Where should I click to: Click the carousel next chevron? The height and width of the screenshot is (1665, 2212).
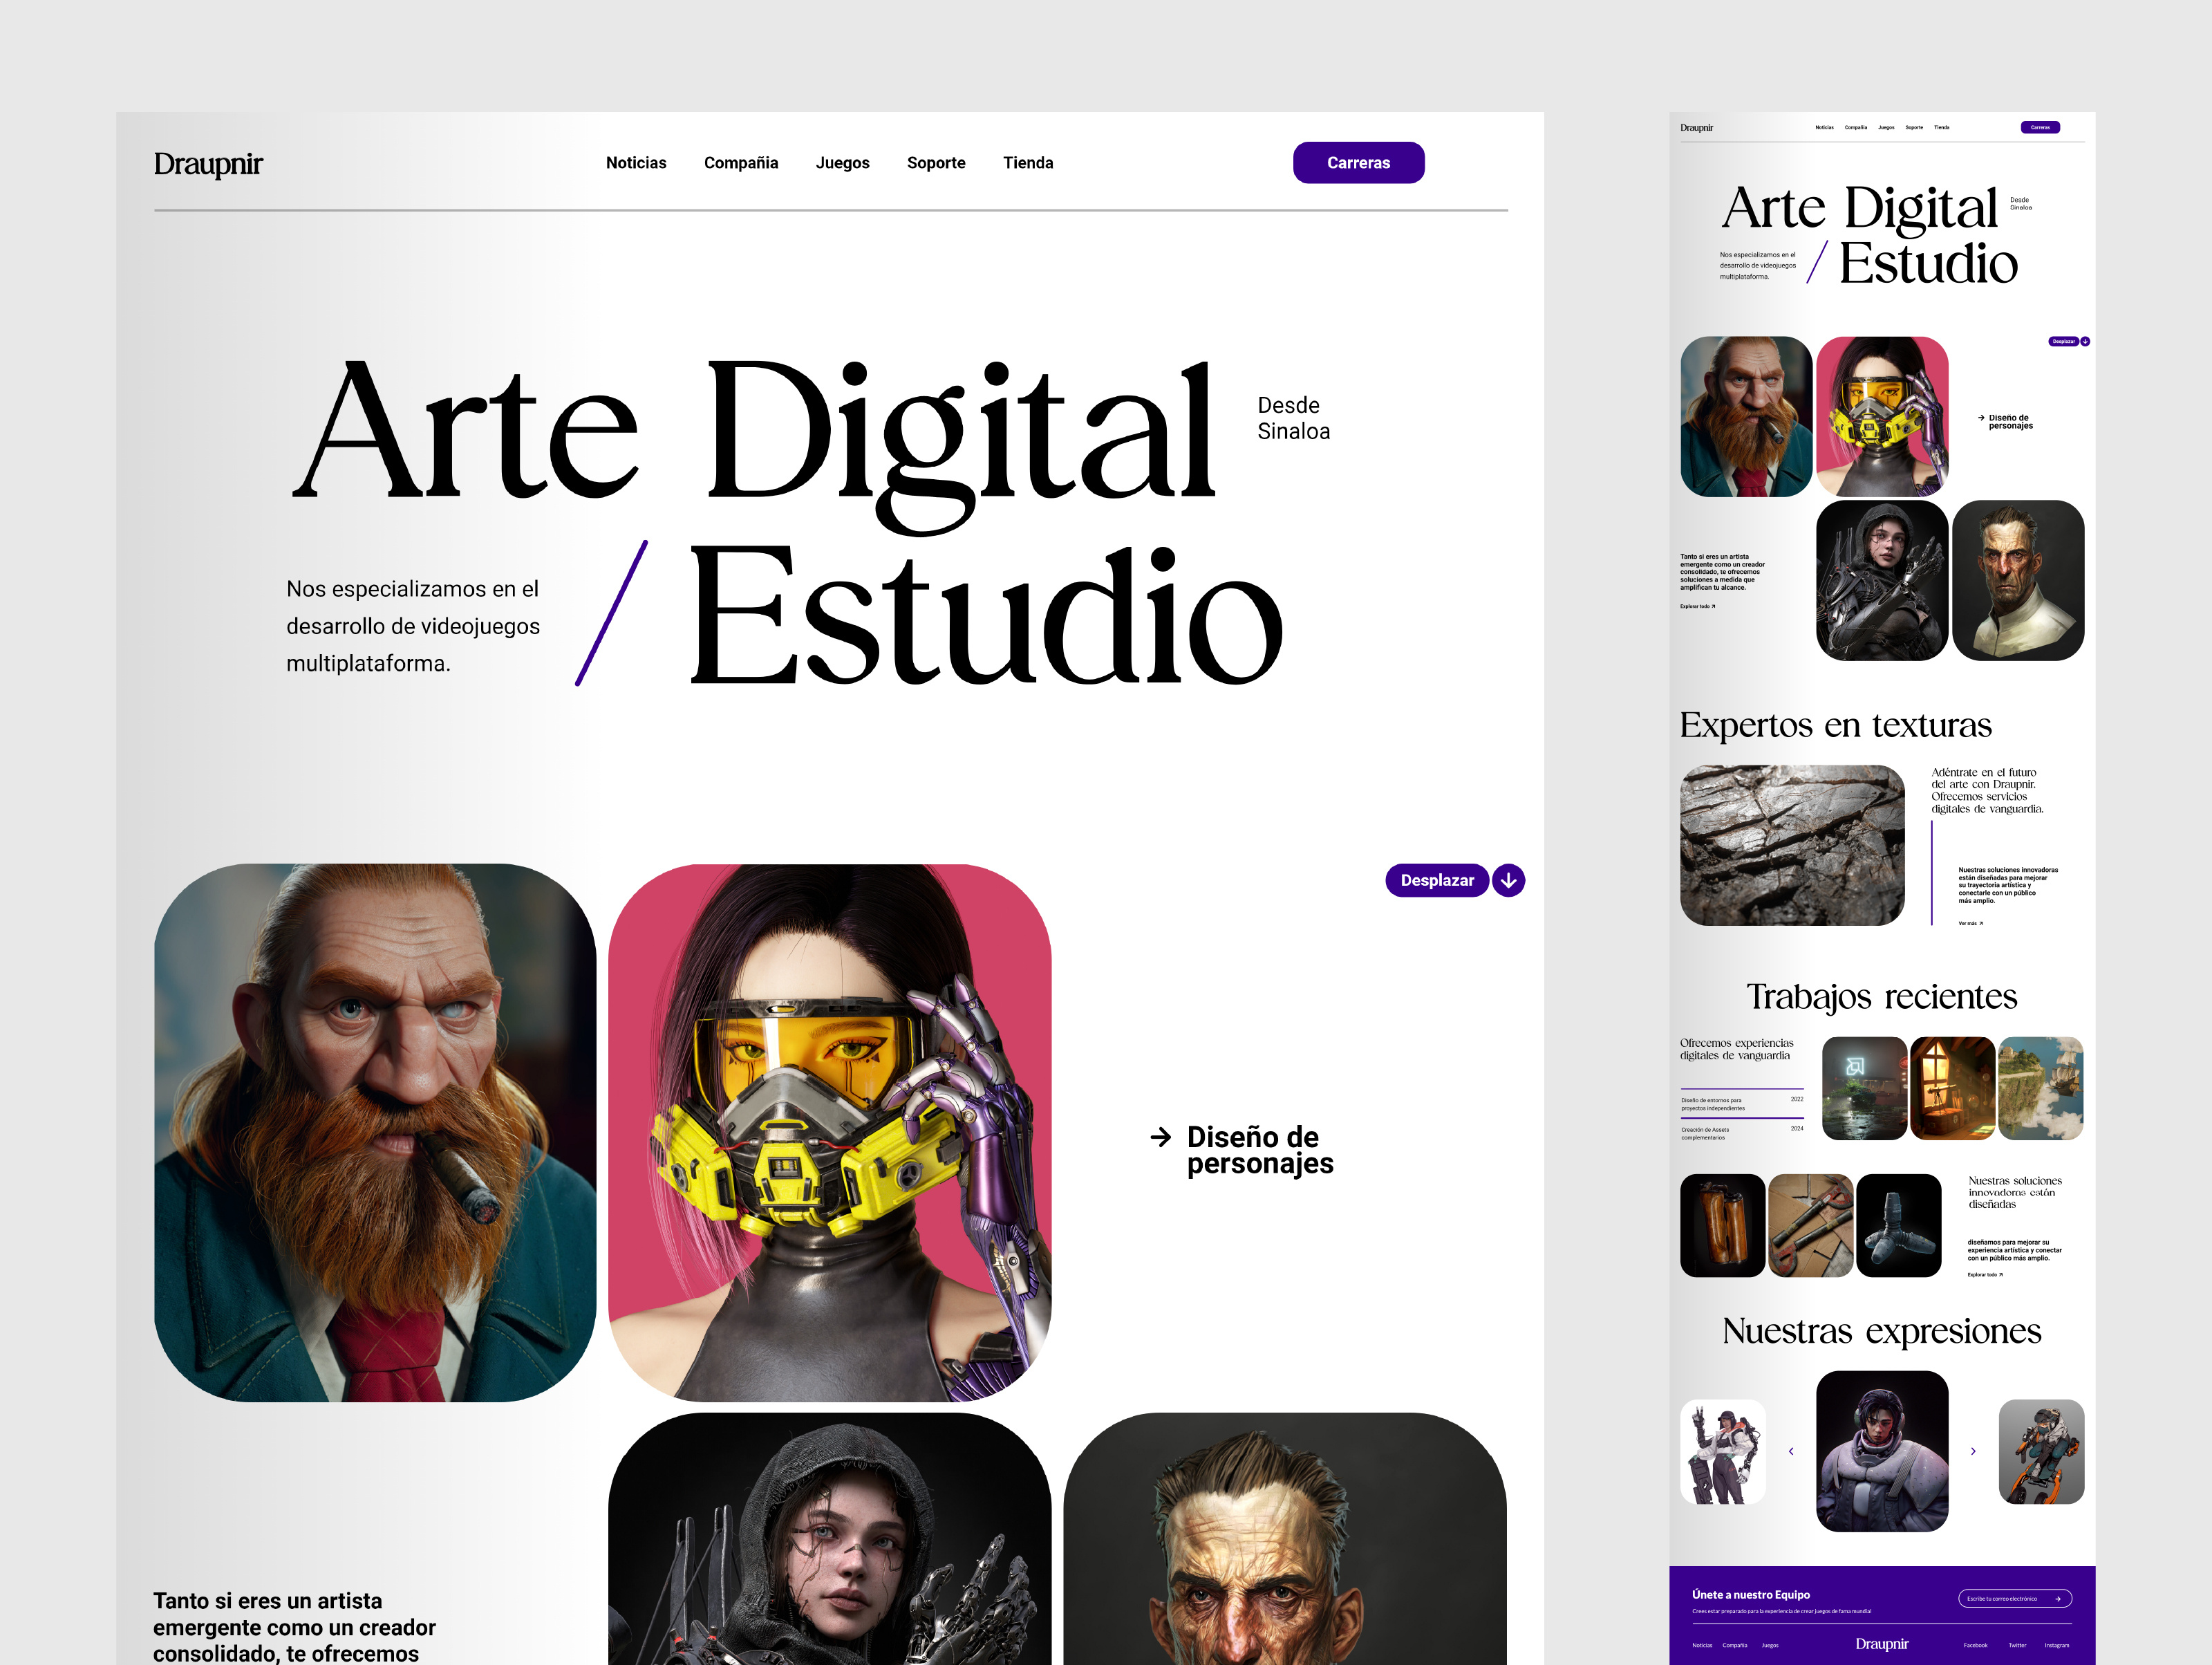(x=1973, y=1451)
